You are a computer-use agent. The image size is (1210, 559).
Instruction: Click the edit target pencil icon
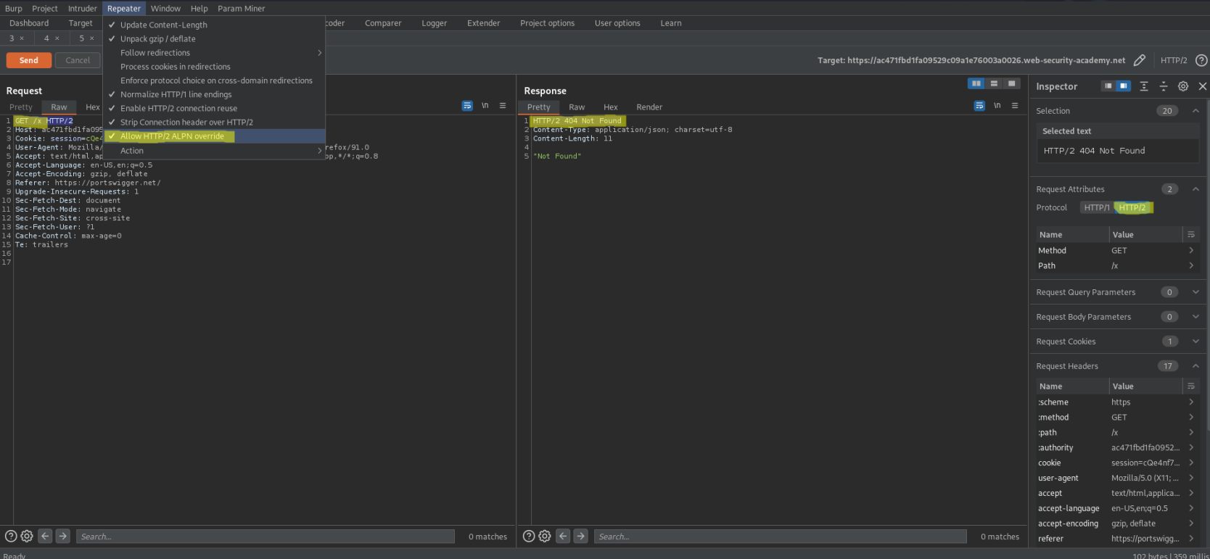coord(1140,60)
